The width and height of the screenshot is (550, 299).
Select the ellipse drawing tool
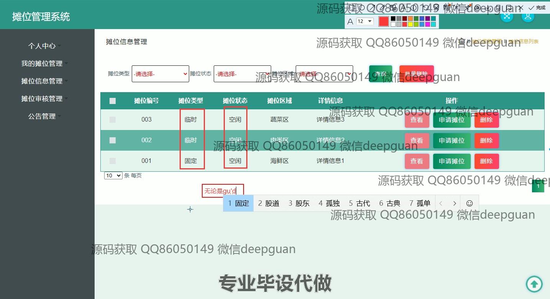(x=362, y=8)
